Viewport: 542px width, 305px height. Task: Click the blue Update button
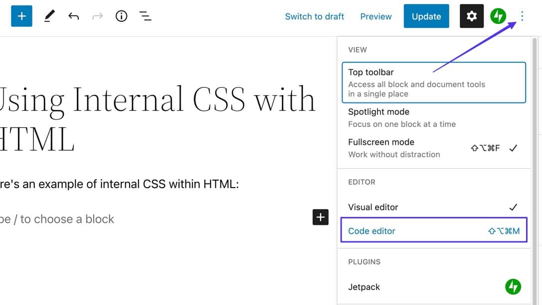tap(426, 16)
